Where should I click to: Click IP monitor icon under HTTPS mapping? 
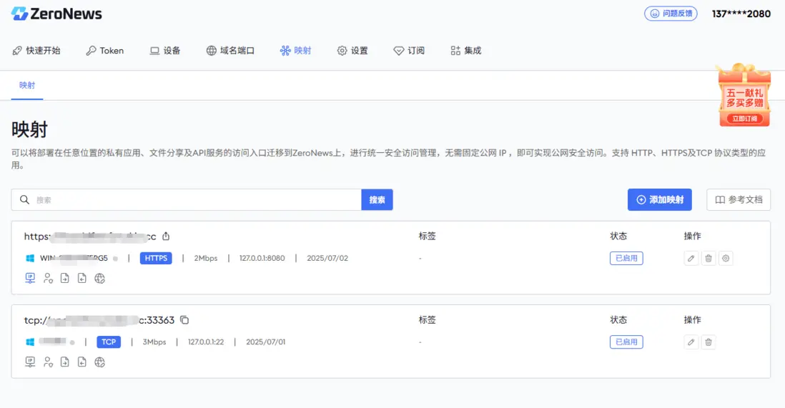[x=30, y=279]
